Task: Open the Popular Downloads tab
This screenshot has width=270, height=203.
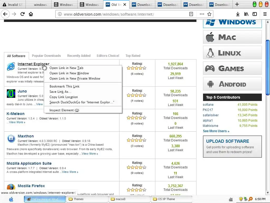Action: [x=46, y=56]
